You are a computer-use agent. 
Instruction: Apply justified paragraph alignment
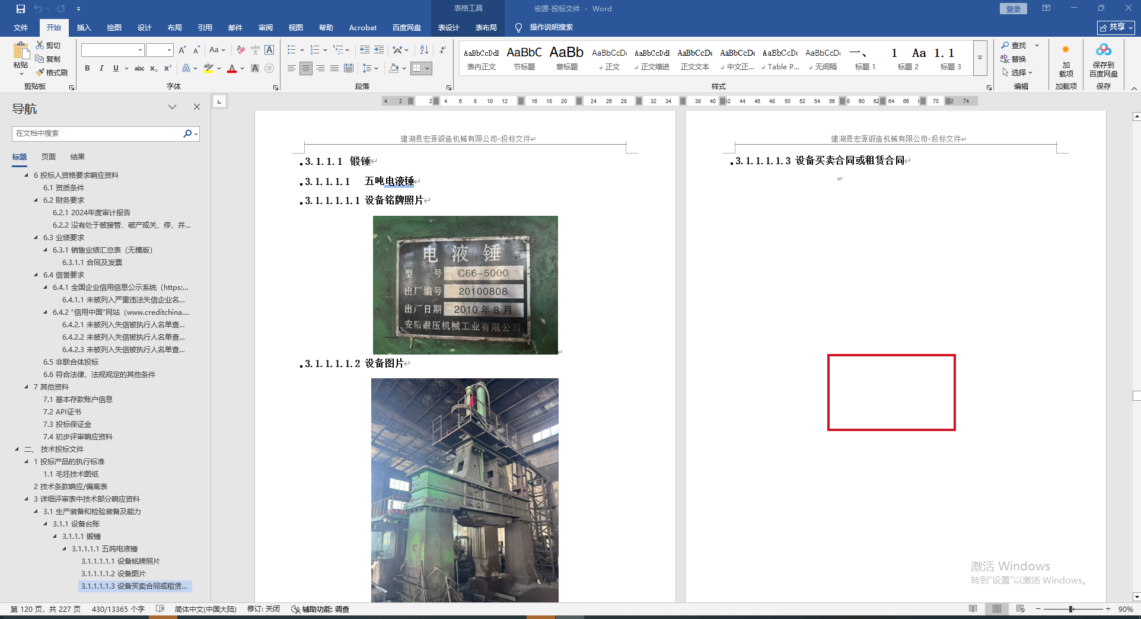(334, 69)
